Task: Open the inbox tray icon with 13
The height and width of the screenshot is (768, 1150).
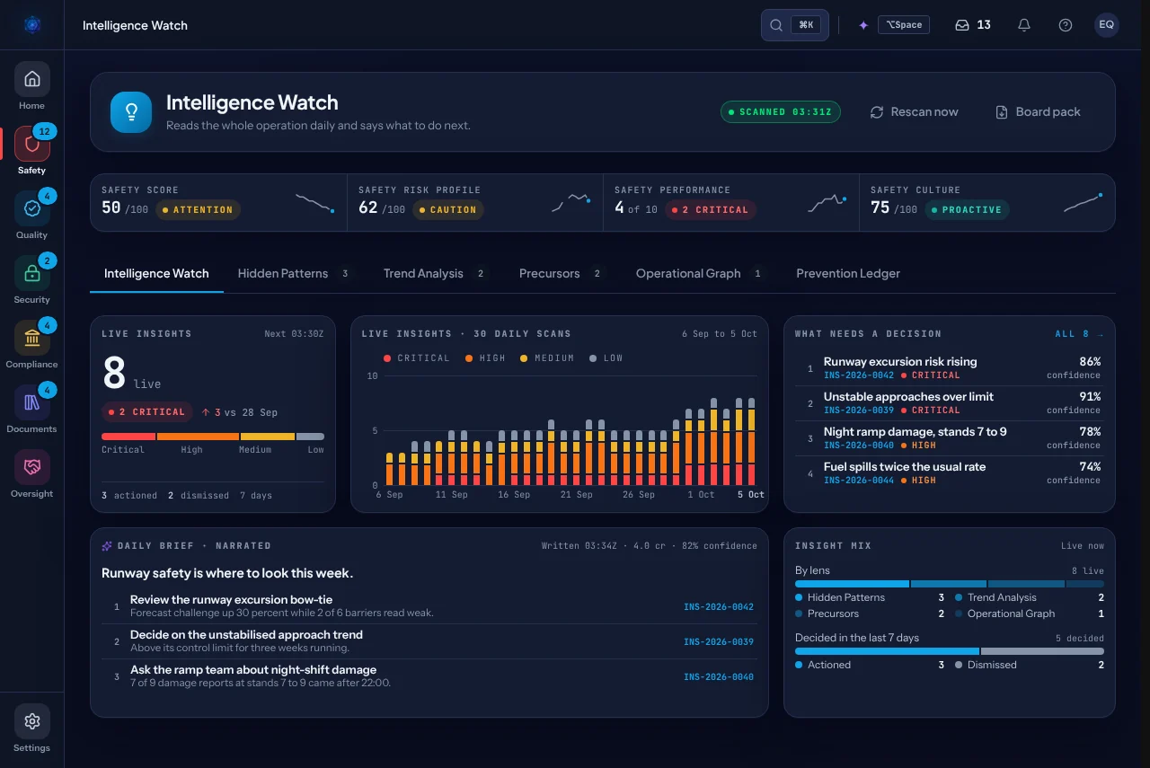Action: point(962,25)
